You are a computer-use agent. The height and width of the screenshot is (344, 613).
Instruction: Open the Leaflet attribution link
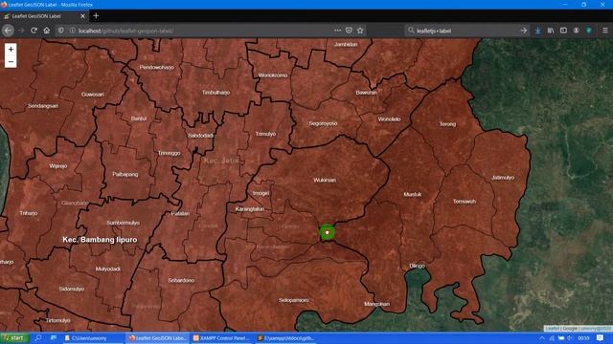point(553,329)
